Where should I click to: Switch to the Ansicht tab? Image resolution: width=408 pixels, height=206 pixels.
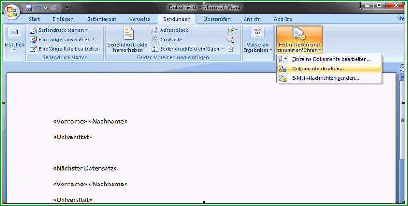coord(252,19)
